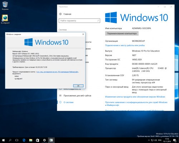
Task: Click the computer name value 'ADMINRG-9JOO0PA'
Action: coord(141,28)
